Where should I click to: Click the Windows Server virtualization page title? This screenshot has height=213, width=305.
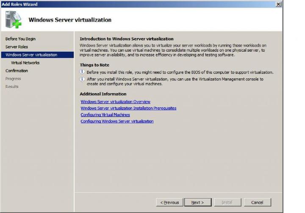70,20
